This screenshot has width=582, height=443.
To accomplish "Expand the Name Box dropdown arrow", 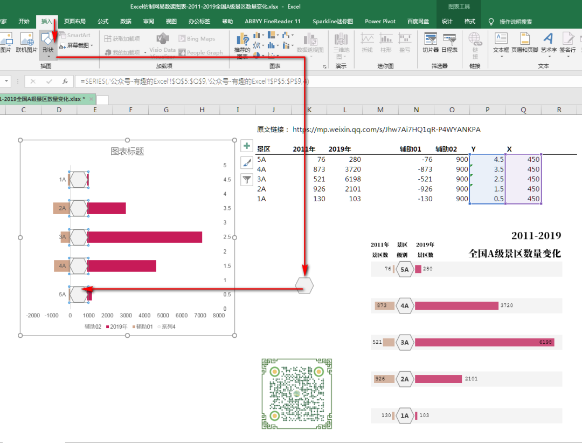I will pos(6,81).
